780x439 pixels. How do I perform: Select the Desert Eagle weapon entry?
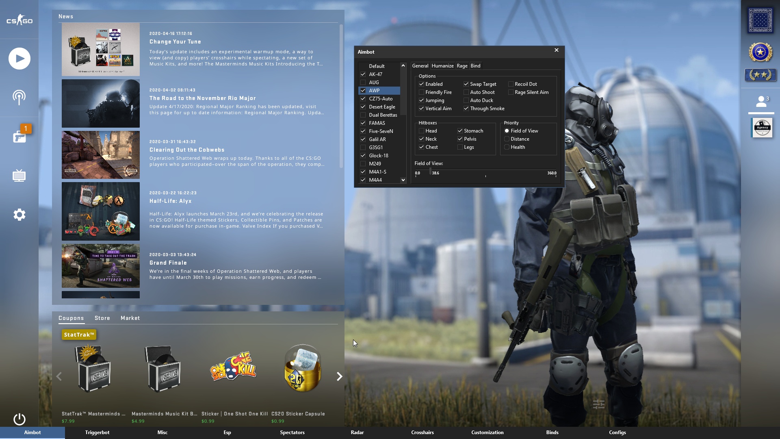click(x=379, y=107)
